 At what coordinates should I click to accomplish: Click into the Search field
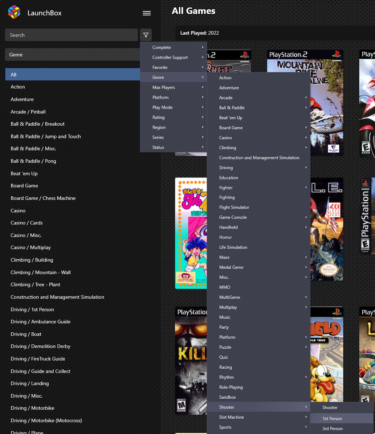(71, 35)
